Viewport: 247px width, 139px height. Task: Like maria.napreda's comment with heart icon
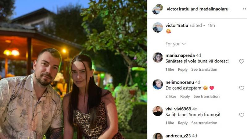[241, 61]
